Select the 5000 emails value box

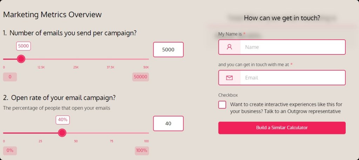(168, 49)
